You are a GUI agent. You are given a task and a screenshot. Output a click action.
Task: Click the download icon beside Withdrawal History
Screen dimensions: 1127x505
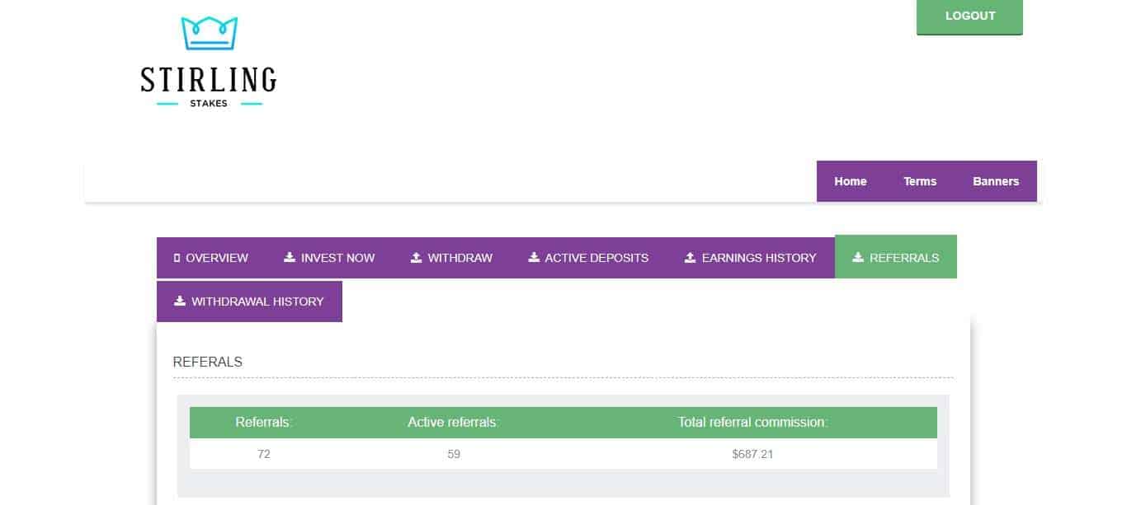[x=180, y=301]
